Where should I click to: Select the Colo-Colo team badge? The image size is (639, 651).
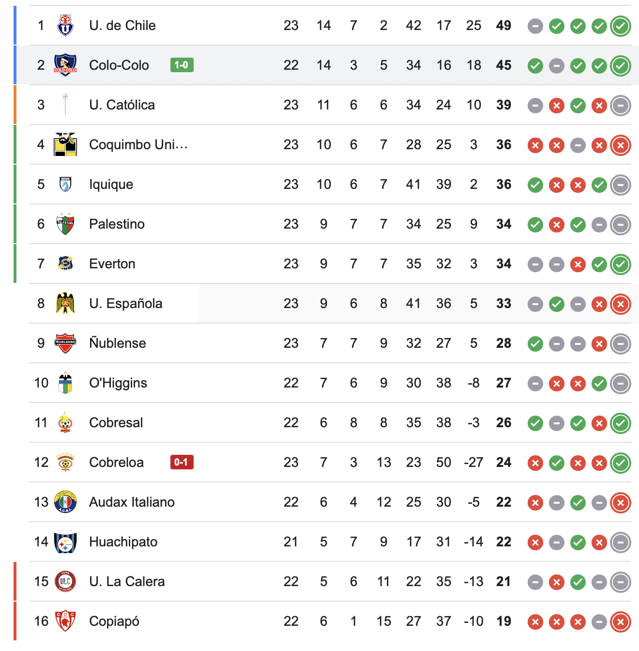64,64
